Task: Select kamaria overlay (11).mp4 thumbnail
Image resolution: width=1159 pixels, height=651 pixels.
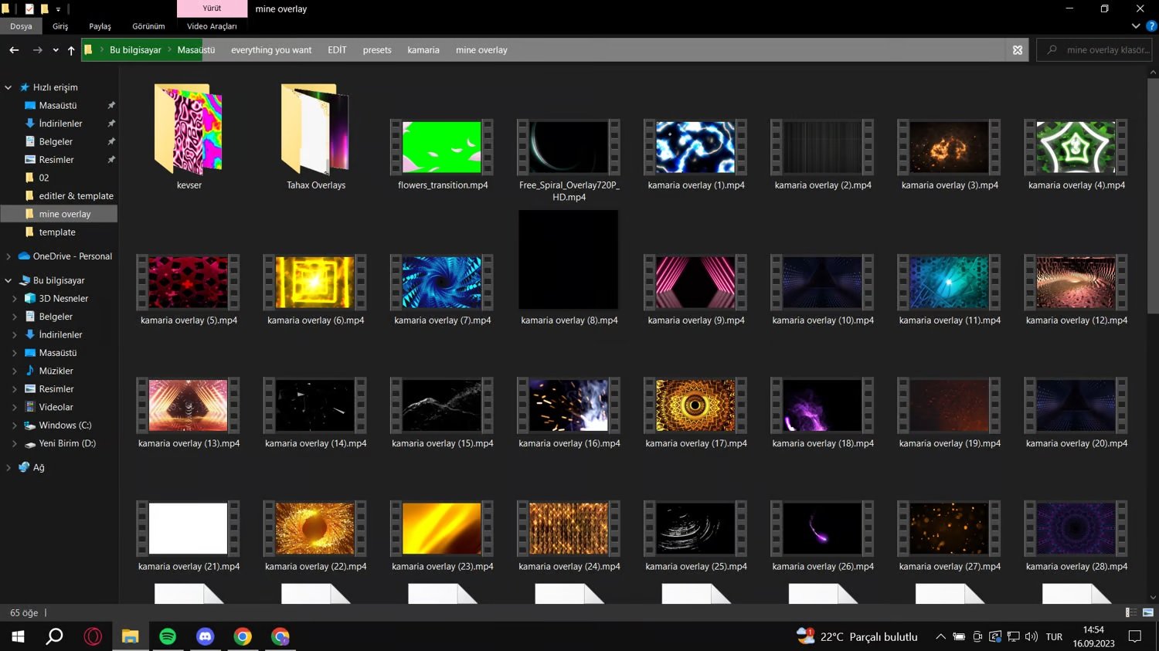Action: point(949,282)
